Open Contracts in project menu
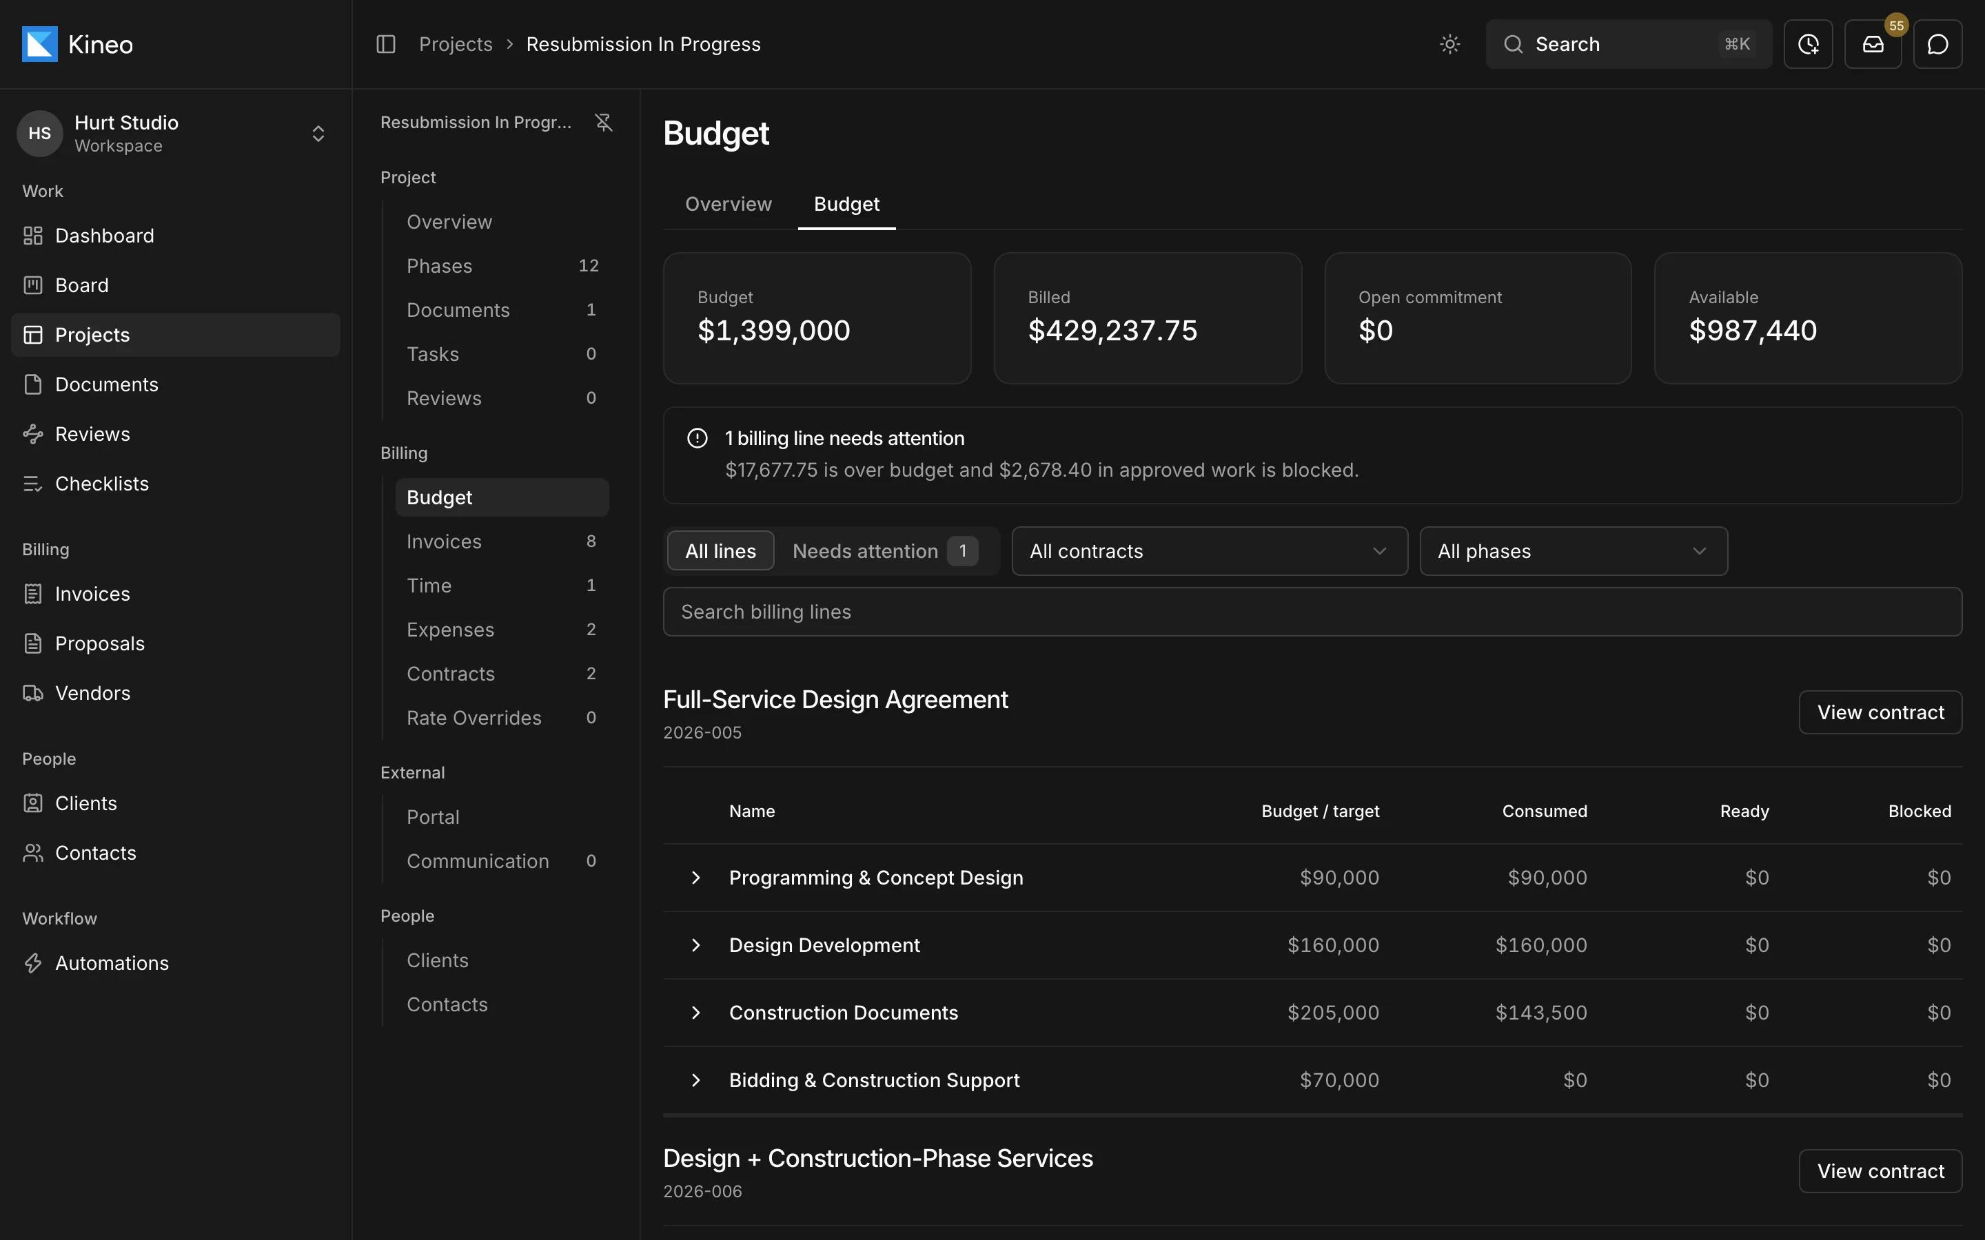 [x=502, y=674]
